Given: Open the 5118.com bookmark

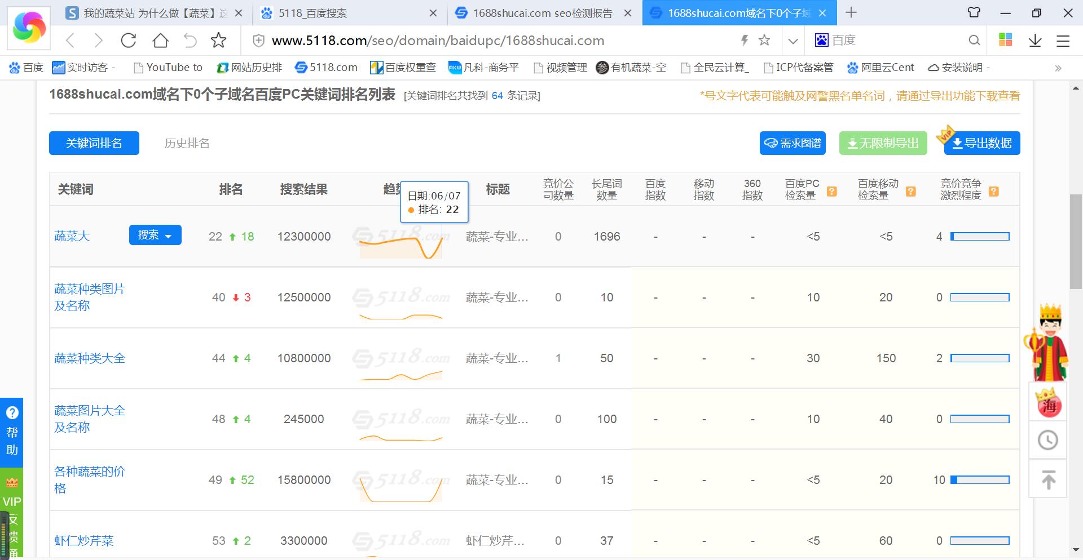Looking at the screenshot, I should pyautogui.click(x=326, y=68).
